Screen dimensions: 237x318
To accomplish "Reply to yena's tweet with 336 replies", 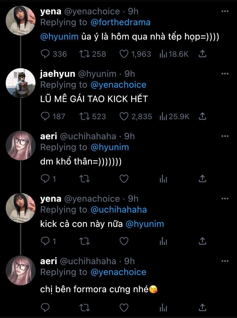I will tap(46, 54).
